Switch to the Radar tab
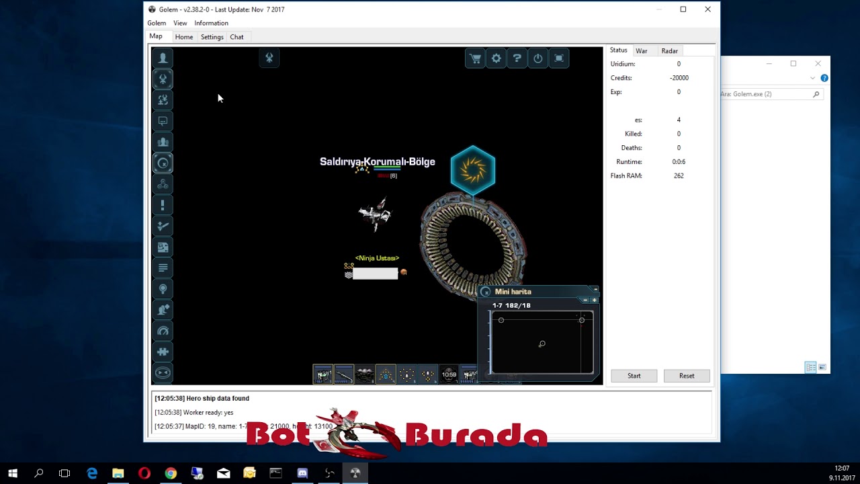 [x=669, y=51]
